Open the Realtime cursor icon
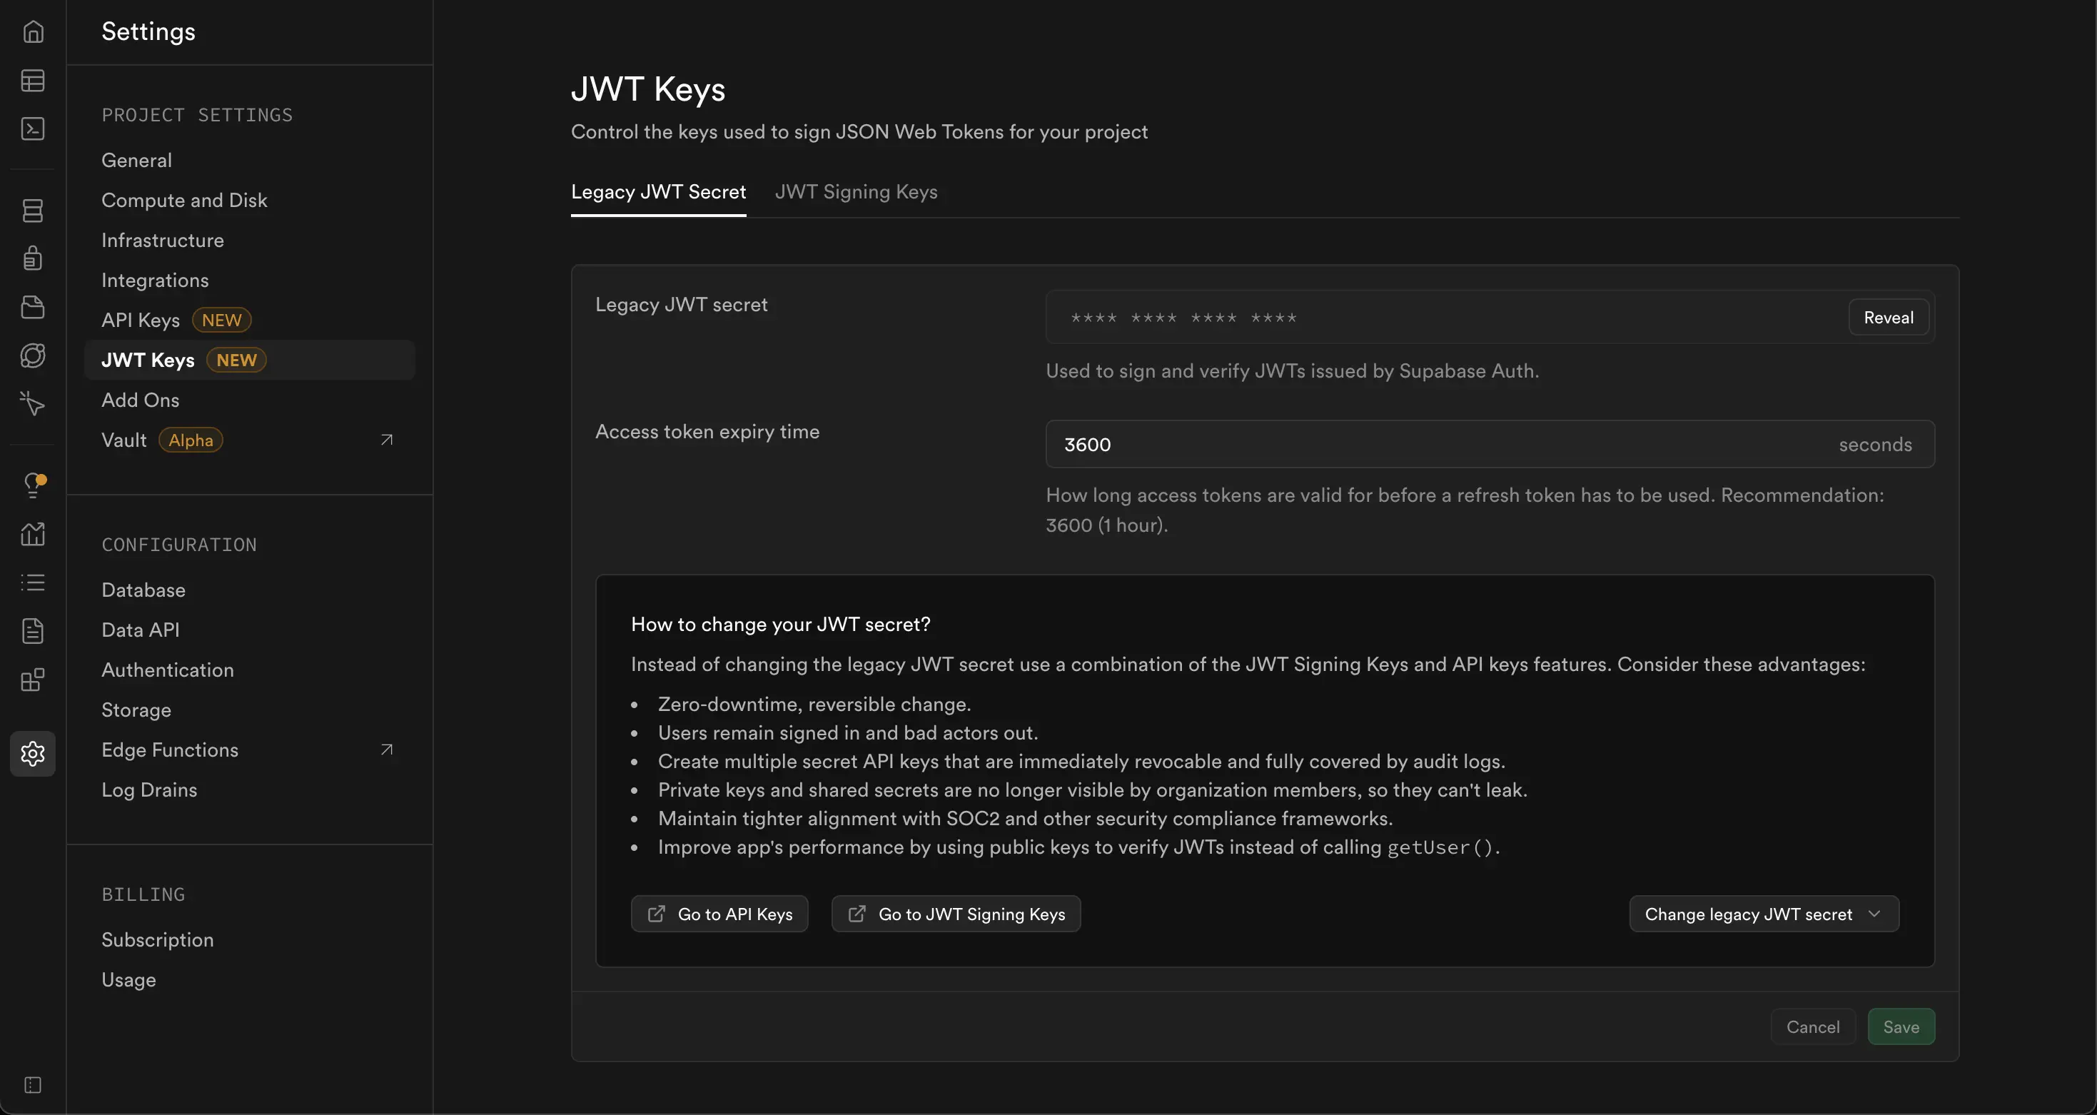The height and width of the screenshot is (1115, 2097). [x=33, y=404]
